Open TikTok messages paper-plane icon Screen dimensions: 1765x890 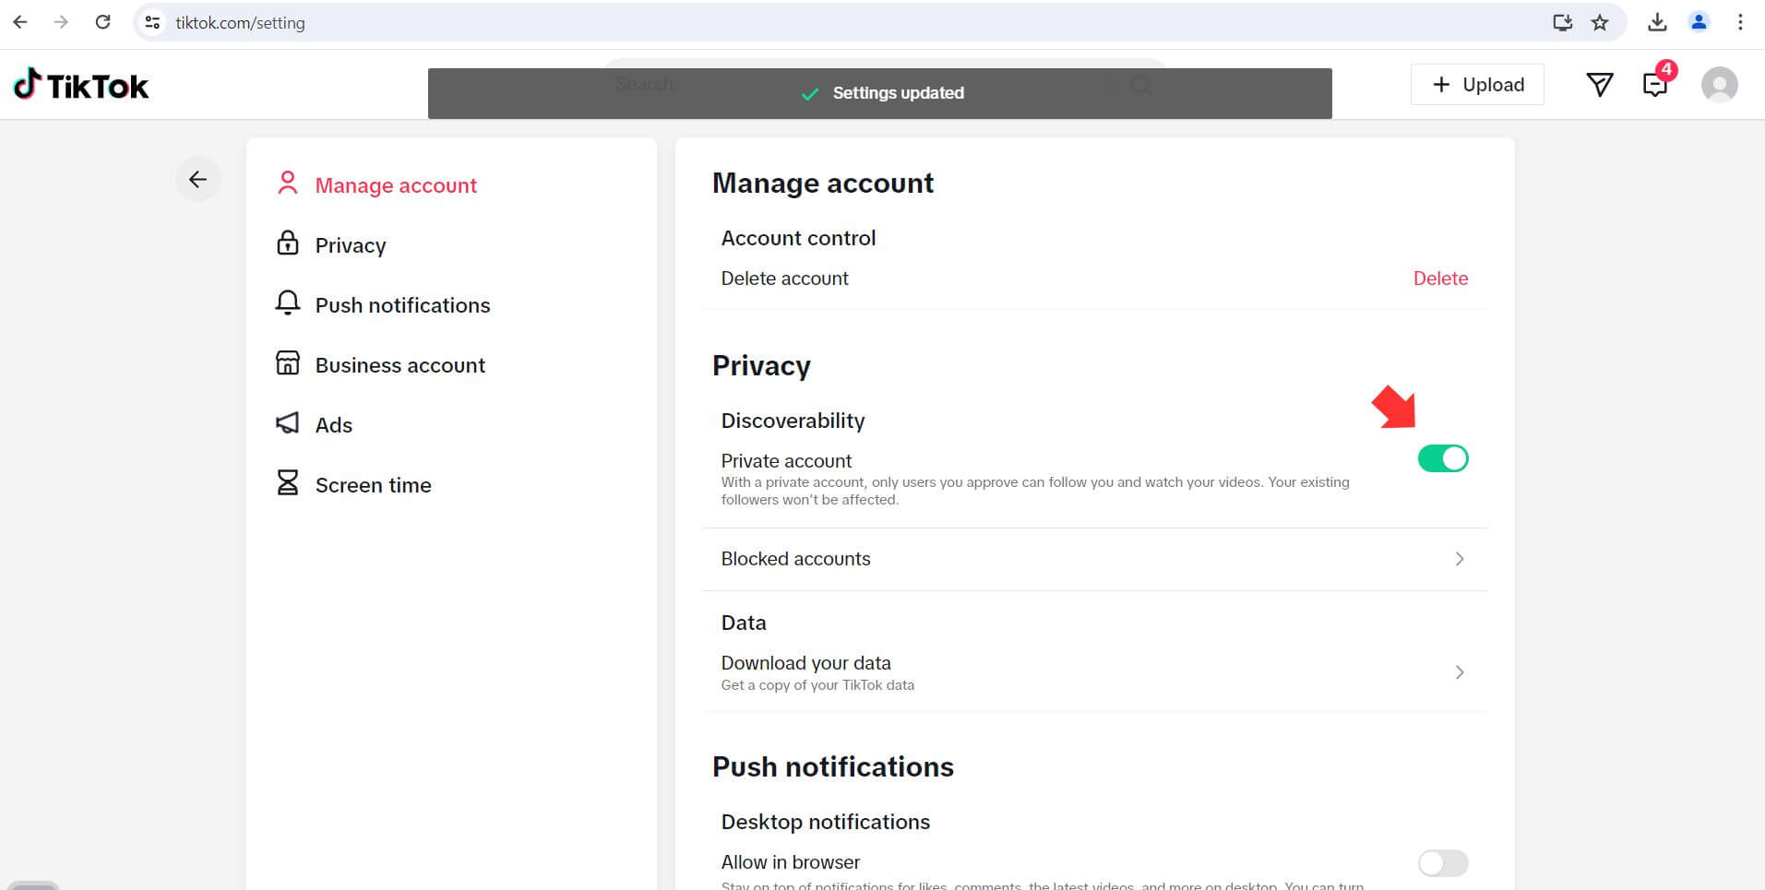(x=1600, y=85)
